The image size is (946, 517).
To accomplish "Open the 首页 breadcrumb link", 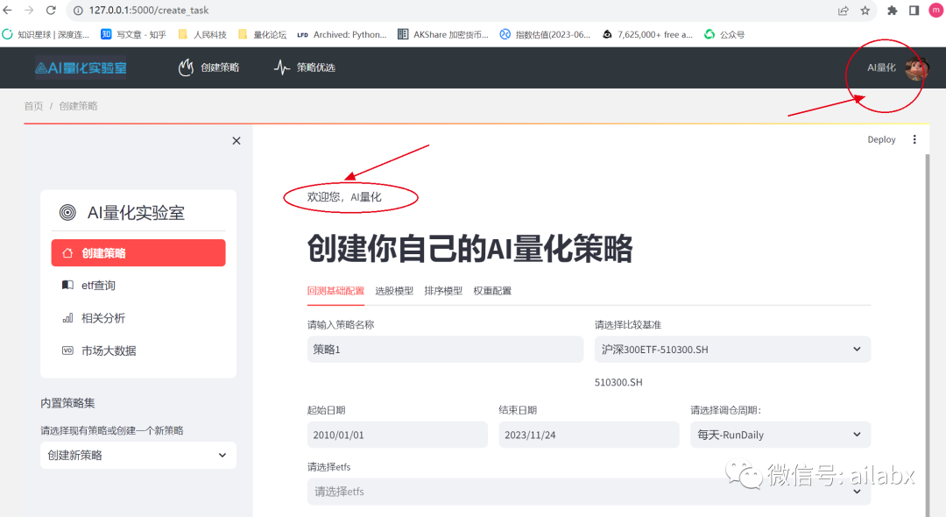I will (x=32, y=105).
